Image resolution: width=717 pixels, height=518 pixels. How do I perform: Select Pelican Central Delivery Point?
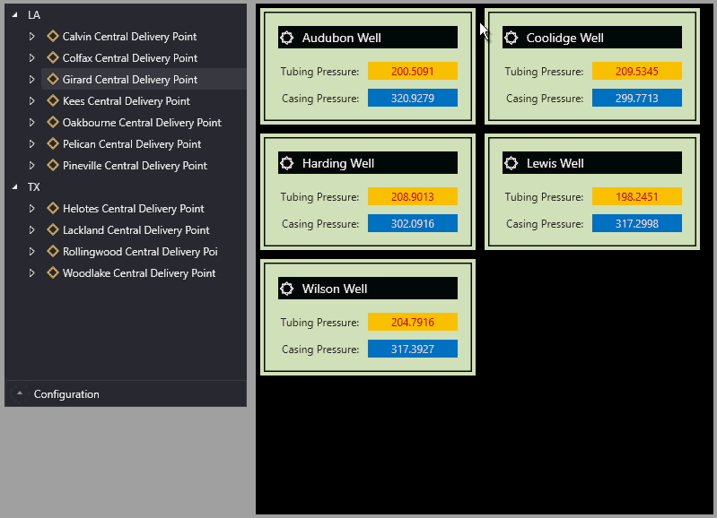[132, 144]
